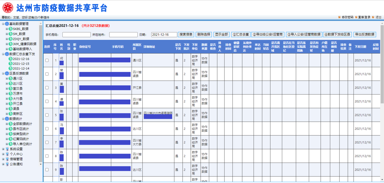Click the 修改密码 icon in top bar
This screenshot has width=384, height=183.
(340, 17)
